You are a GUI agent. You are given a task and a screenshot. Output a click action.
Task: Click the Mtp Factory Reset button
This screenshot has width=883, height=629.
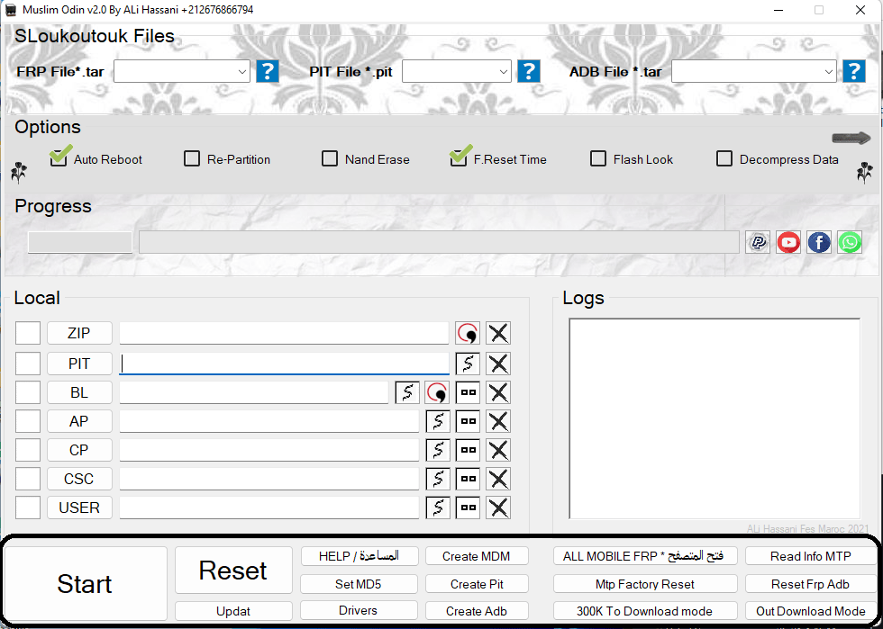[645, 584]
